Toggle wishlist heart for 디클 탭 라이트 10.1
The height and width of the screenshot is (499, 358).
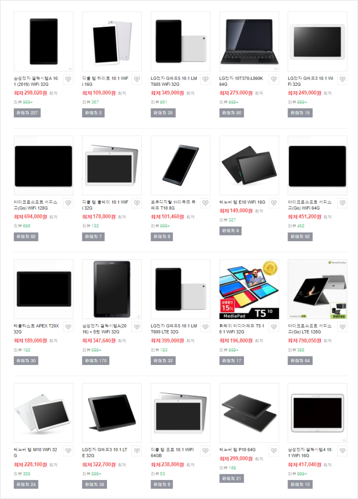point(137,79)
